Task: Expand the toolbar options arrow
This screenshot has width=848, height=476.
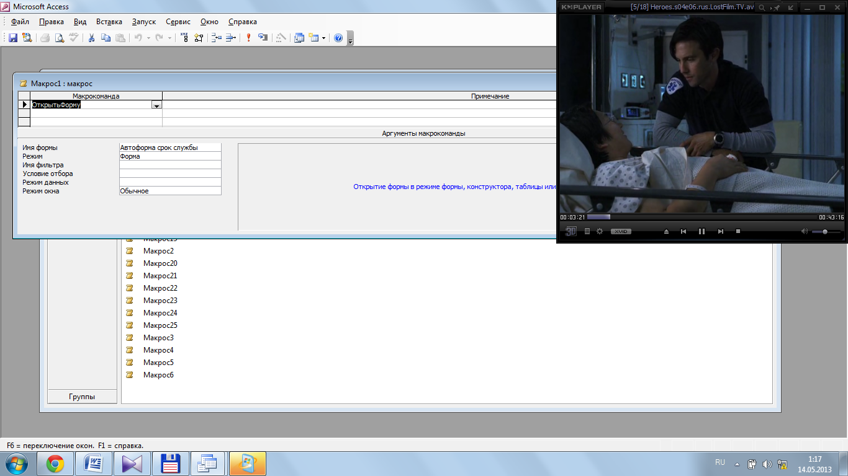Action: tap(350, 38)
